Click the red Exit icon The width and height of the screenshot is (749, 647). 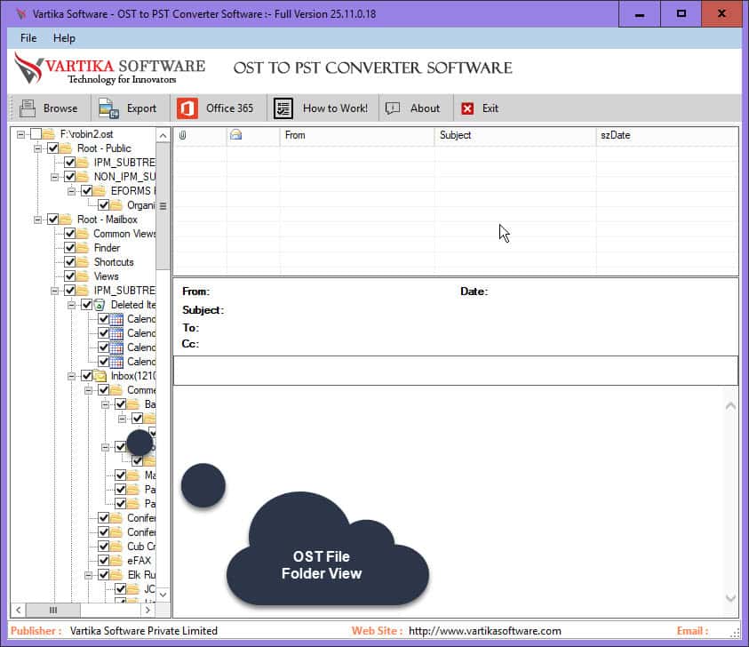[467, 108]
